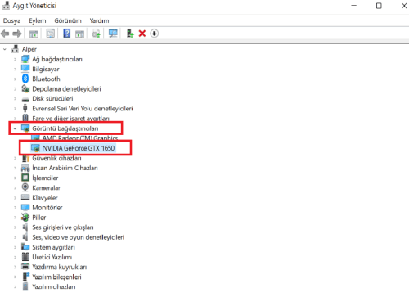
Task: Click the scan for hardware changes monitor icon
Action: click(x=113, y=34)
